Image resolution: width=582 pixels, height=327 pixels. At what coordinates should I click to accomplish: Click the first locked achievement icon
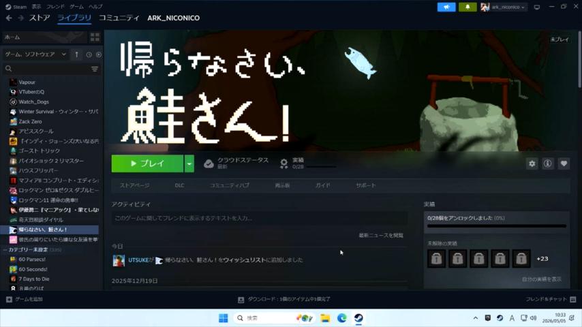pyautogui.click(x=436, y=259)
